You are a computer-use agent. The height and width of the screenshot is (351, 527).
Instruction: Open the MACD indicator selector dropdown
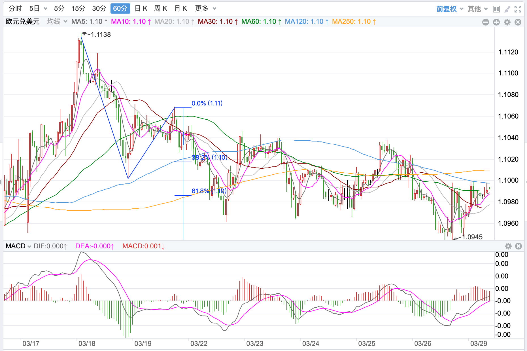29,246
